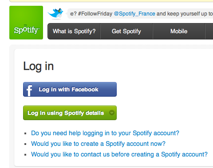Click the Log in page heading
Image resolution: width=213 pixels, height=168 pixels.
(x=39, y=66)
